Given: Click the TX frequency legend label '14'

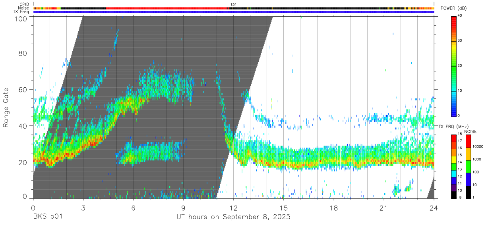Looking at the screenshot, I should point(460,162).
